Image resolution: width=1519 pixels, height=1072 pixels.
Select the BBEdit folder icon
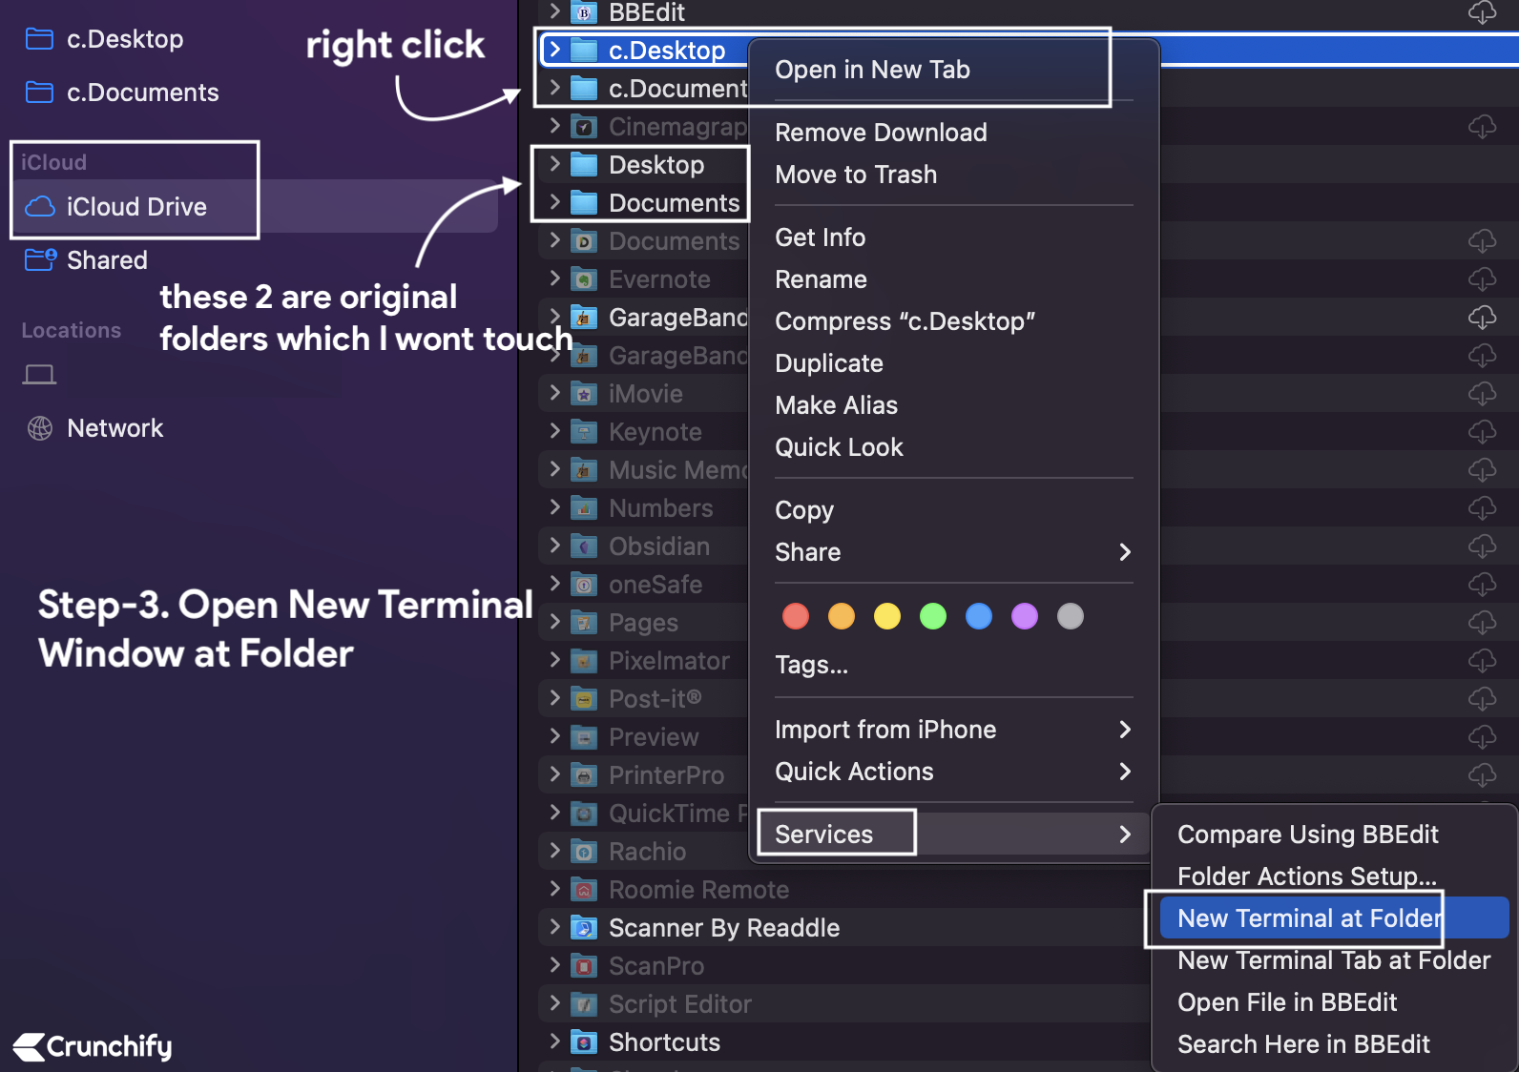[x=583, y=12]
